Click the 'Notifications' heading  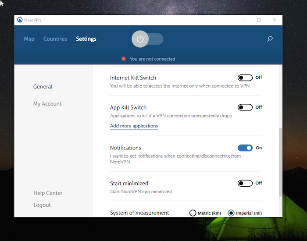pos(125,148)
